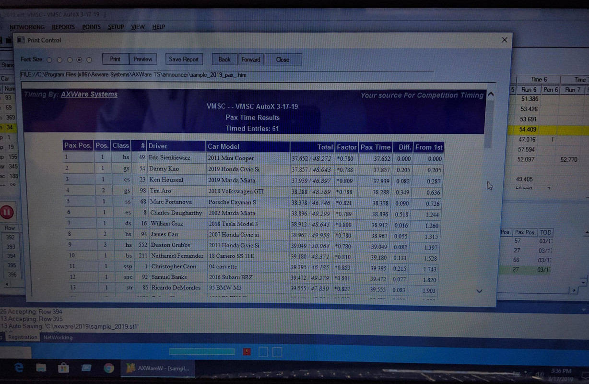Open Microsoft Store from taskbar
This screenshot has height=384, width=589.
tap(63, 368)
